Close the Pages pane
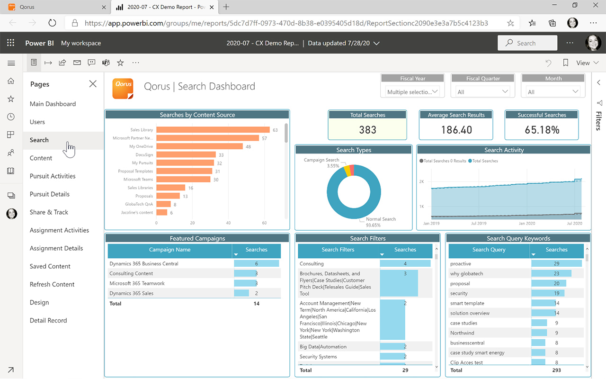 point(93,84)
